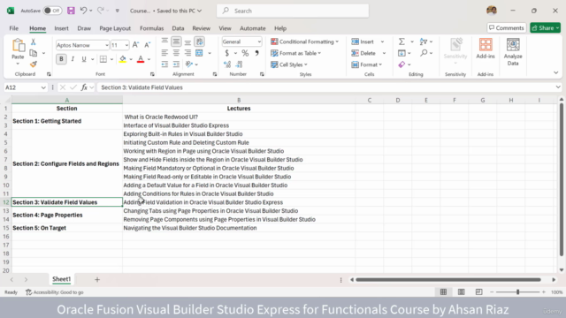Click Decrease Decimal icon
The width and height of the screenshot is (566, 318).
click(x=239, y=64)
